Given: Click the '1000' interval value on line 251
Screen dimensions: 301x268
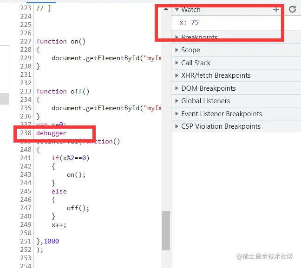Looking at the screenshot, I should (x=52, y=241).
